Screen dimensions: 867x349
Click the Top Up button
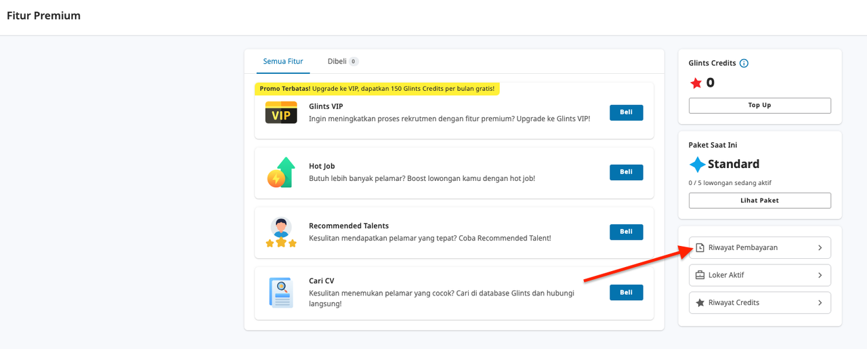pos(759,106)
